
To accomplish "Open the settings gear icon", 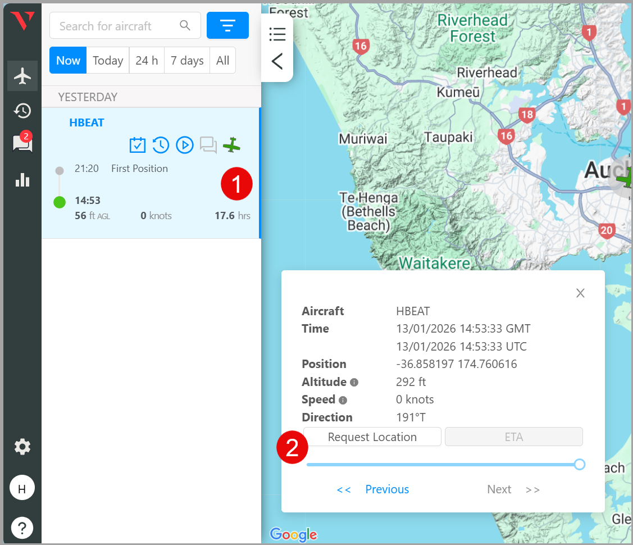I will [x=22, y=447].
